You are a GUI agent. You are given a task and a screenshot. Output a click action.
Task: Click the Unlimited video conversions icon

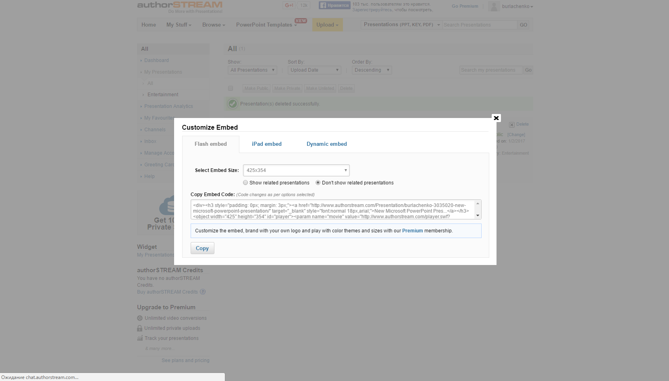pos(140,318)
